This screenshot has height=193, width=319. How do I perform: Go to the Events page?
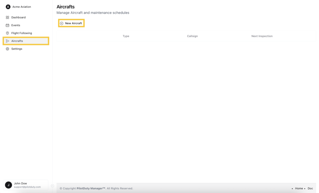[x=16, y=25]
